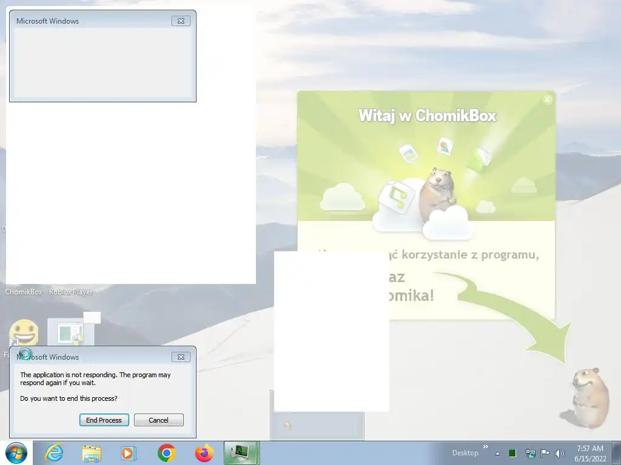Switch to the running green monitor app in taskbar
The width and height of the screenshot is (621, 465).
pyautogui.click(x=241, y=453)
